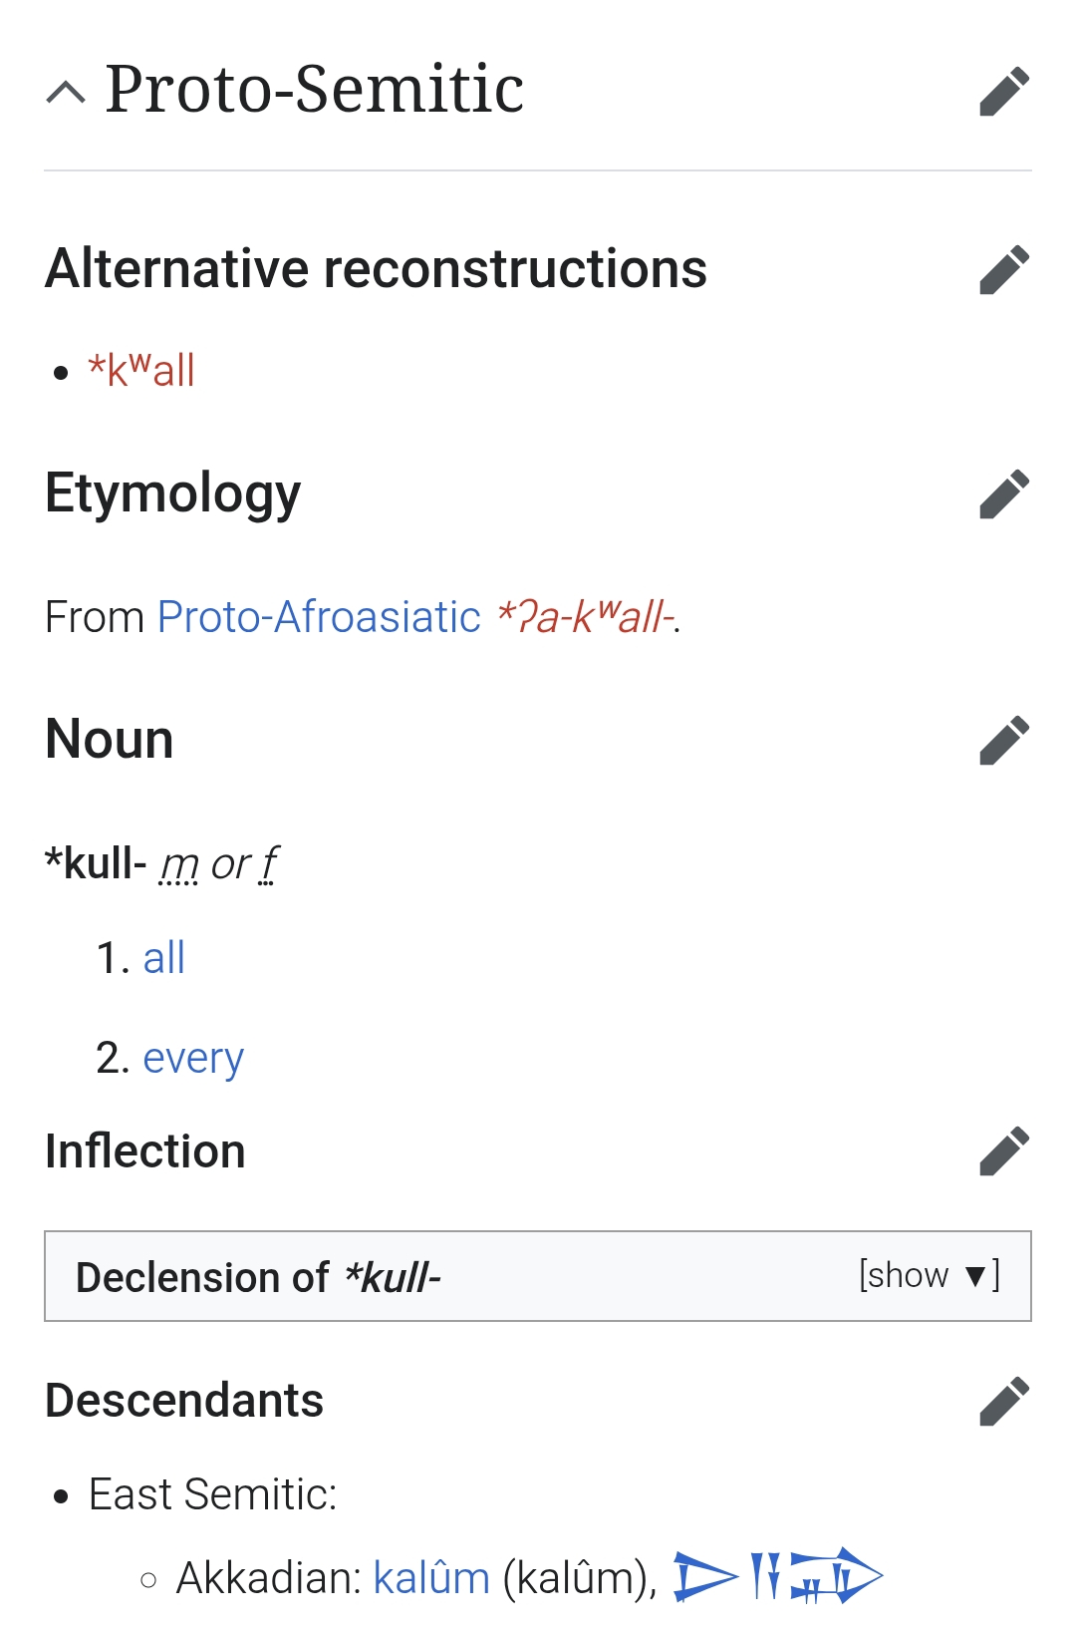1076x1633 pixels.
Task: Click the Declension of *kull- header bar
Action: 399,1277
